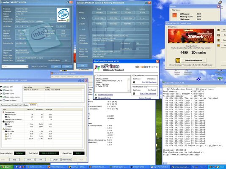
Task: Click the green SPR desktop icon
Action: [x=220, y=79]
